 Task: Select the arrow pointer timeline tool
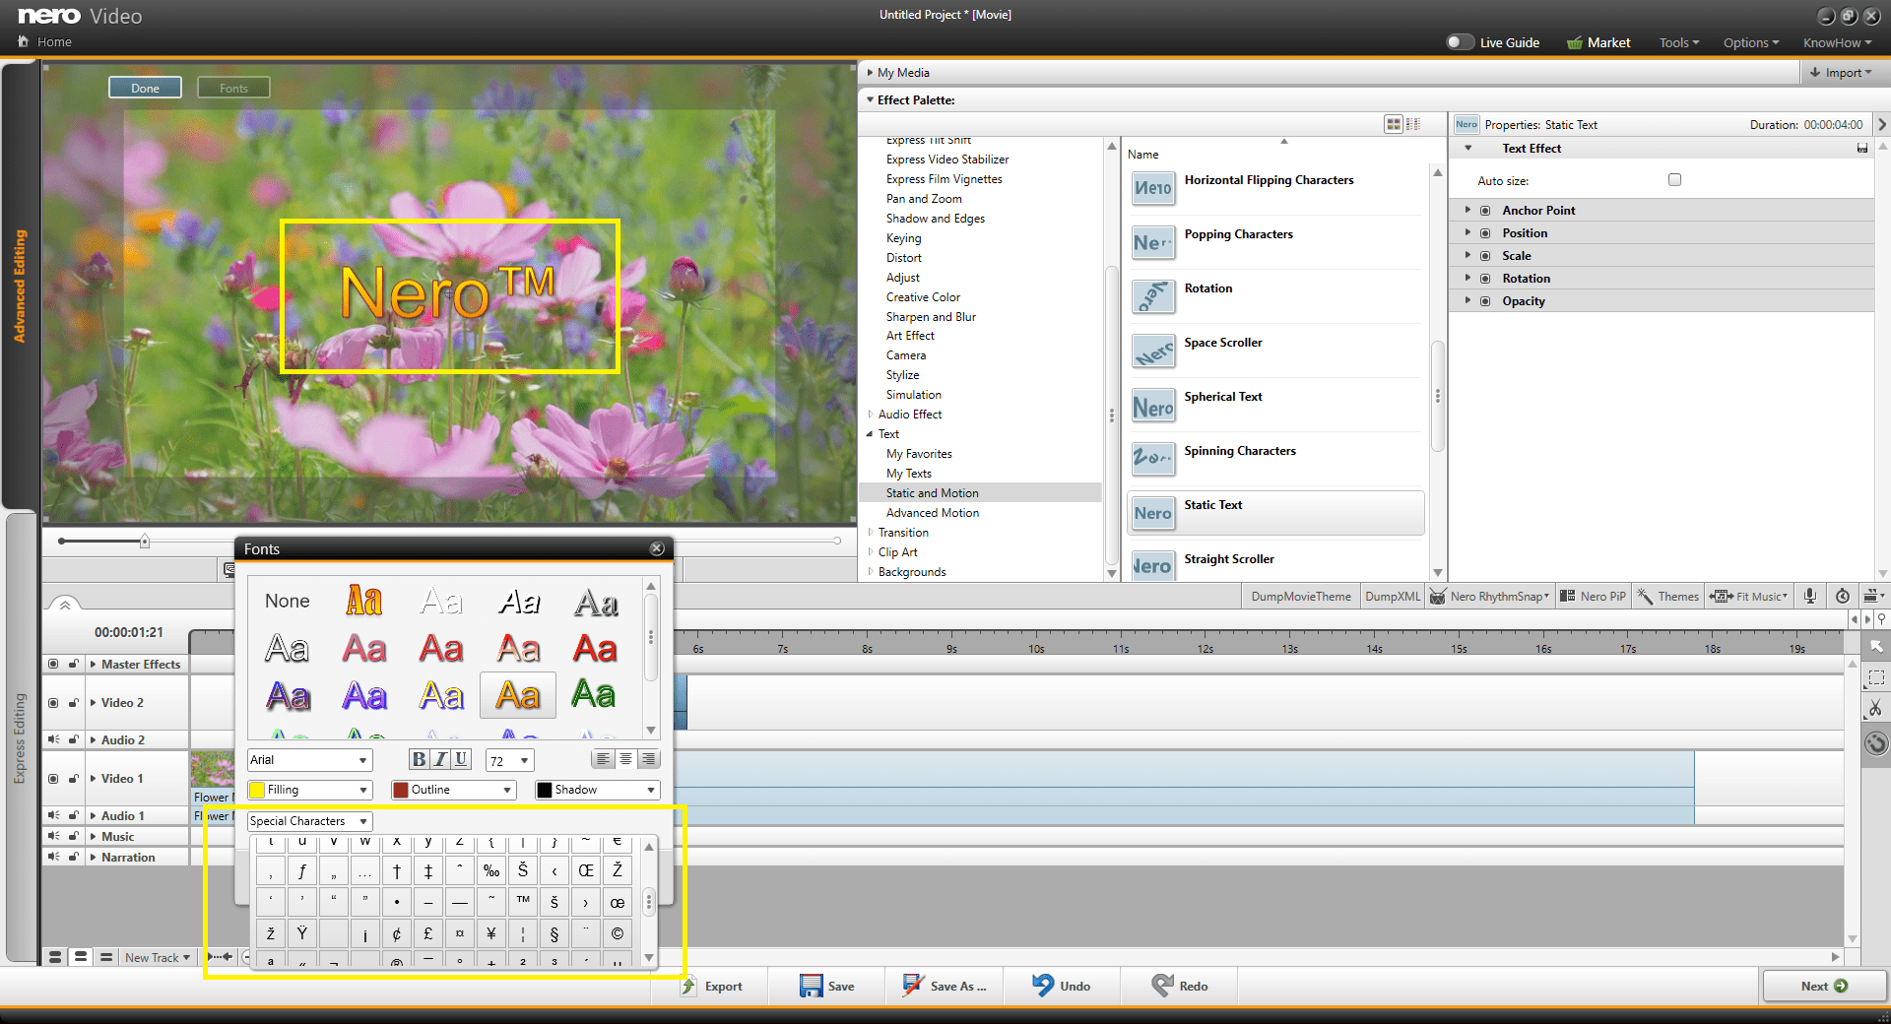pos(1876,646)
